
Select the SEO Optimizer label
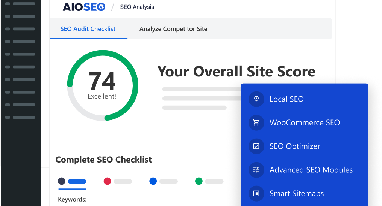[x=295, y=146]
